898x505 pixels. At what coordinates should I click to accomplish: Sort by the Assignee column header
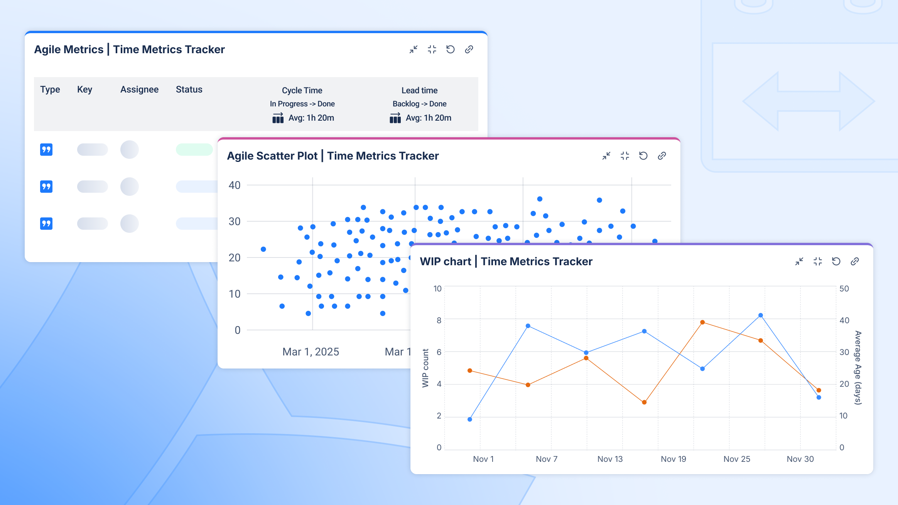[139, 89]
